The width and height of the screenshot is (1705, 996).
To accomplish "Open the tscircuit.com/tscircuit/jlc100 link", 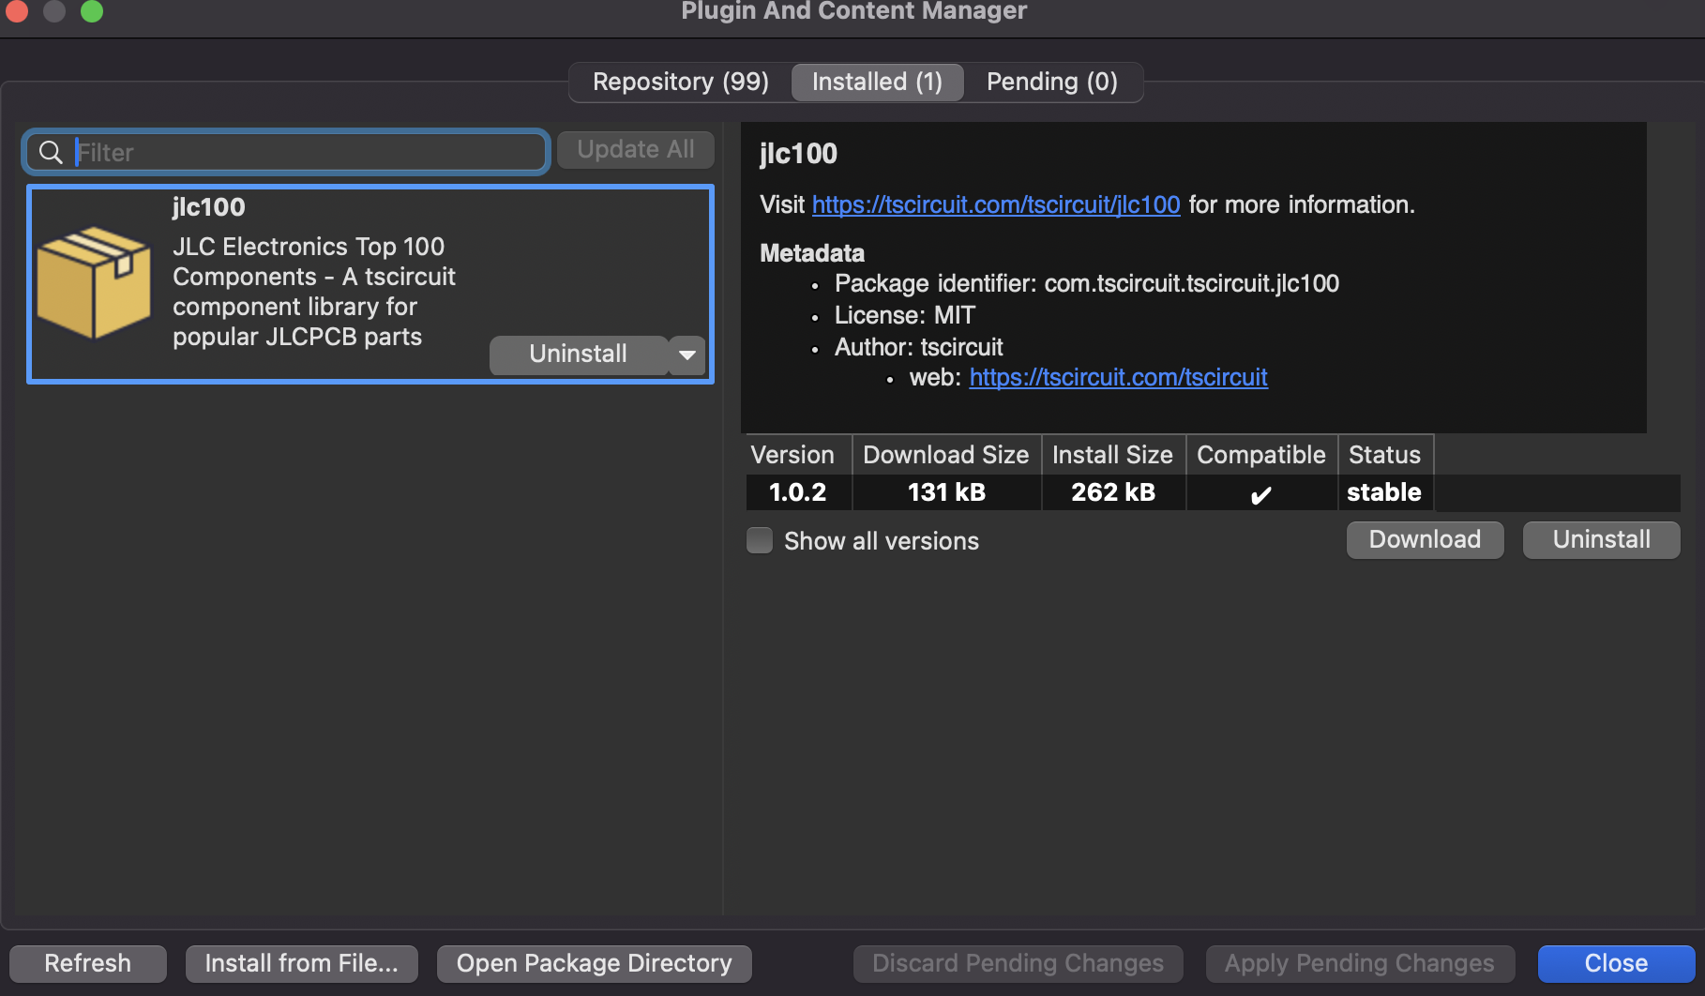I will pos(995,204).
